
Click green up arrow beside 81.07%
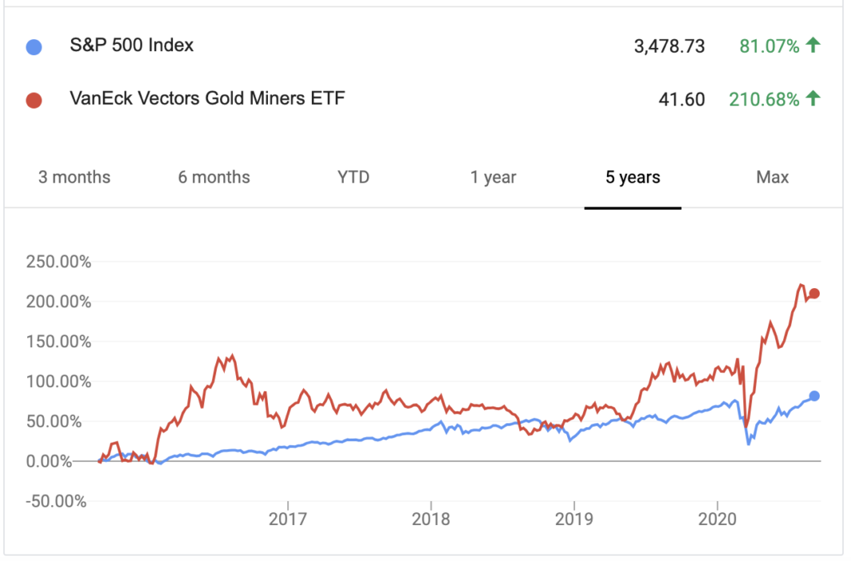pos(813,45)
